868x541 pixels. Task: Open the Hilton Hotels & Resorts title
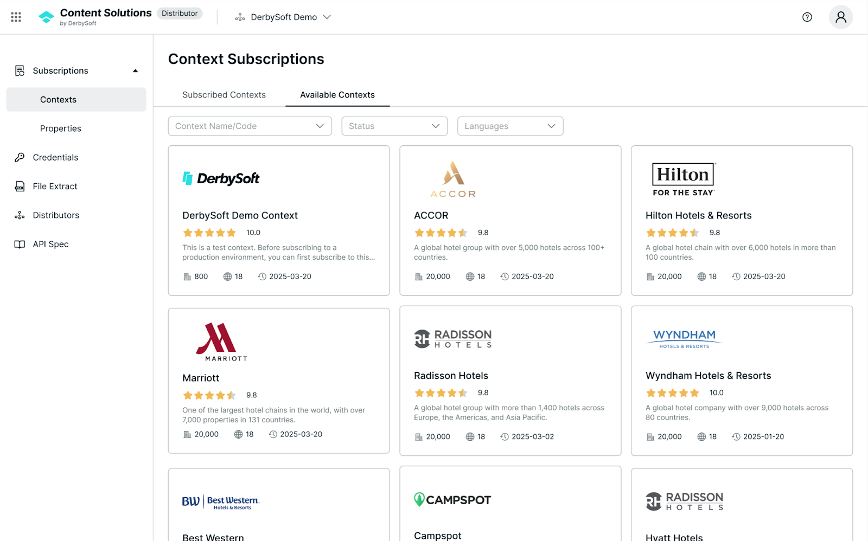pyautogui.click(x=699, y=216)
